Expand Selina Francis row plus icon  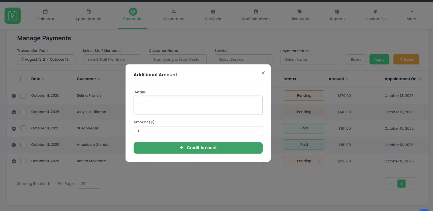point(14,96)
